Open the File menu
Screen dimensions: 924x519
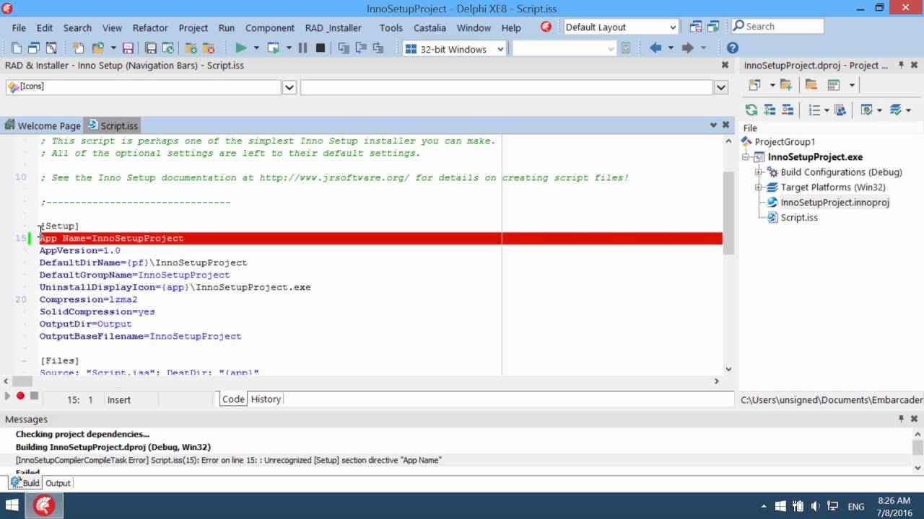(x=19, y=27)
